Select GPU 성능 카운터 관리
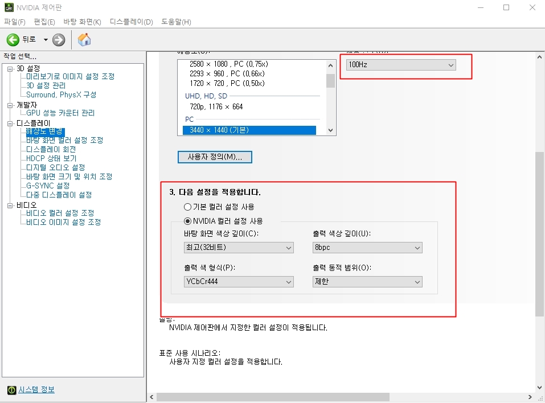Screen dimensions: 545x403 tap(60, 113)
